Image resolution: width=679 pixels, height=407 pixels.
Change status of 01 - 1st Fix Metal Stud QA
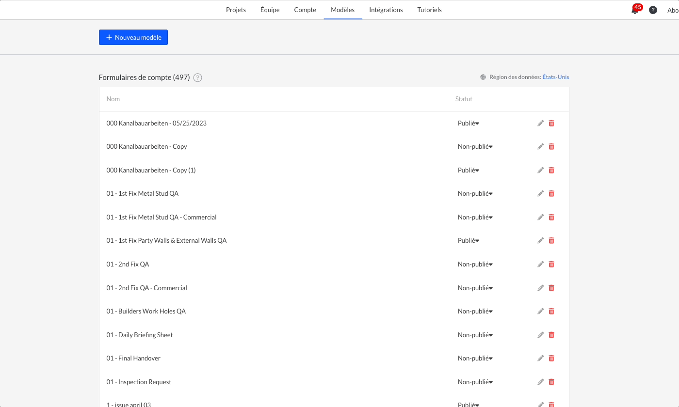[x=475, y=193]
